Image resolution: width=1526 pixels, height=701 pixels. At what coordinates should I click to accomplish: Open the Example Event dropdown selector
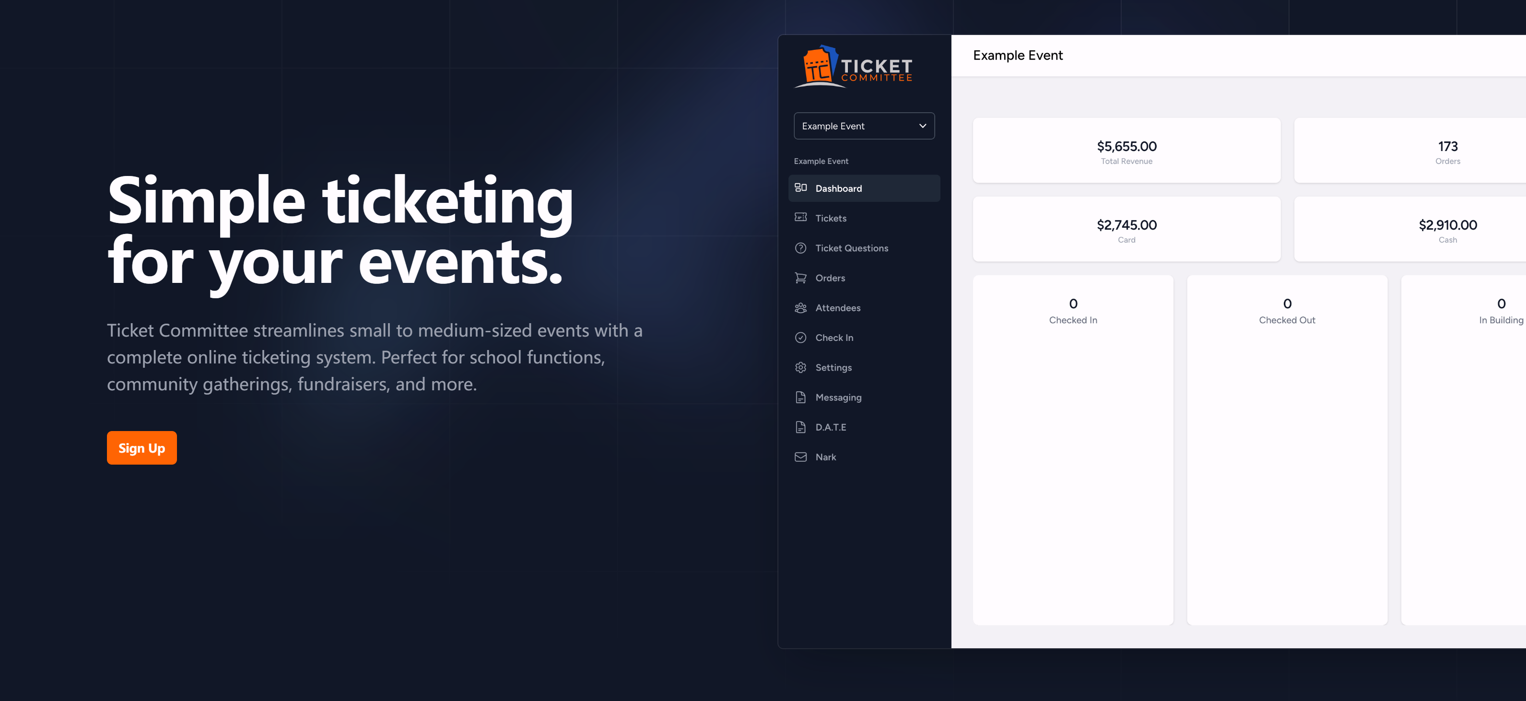864,126
